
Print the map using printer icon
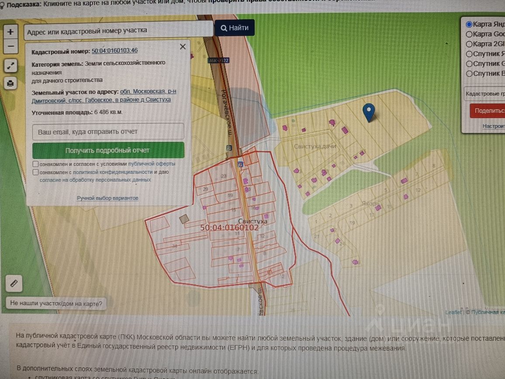[x=10, y=83]
